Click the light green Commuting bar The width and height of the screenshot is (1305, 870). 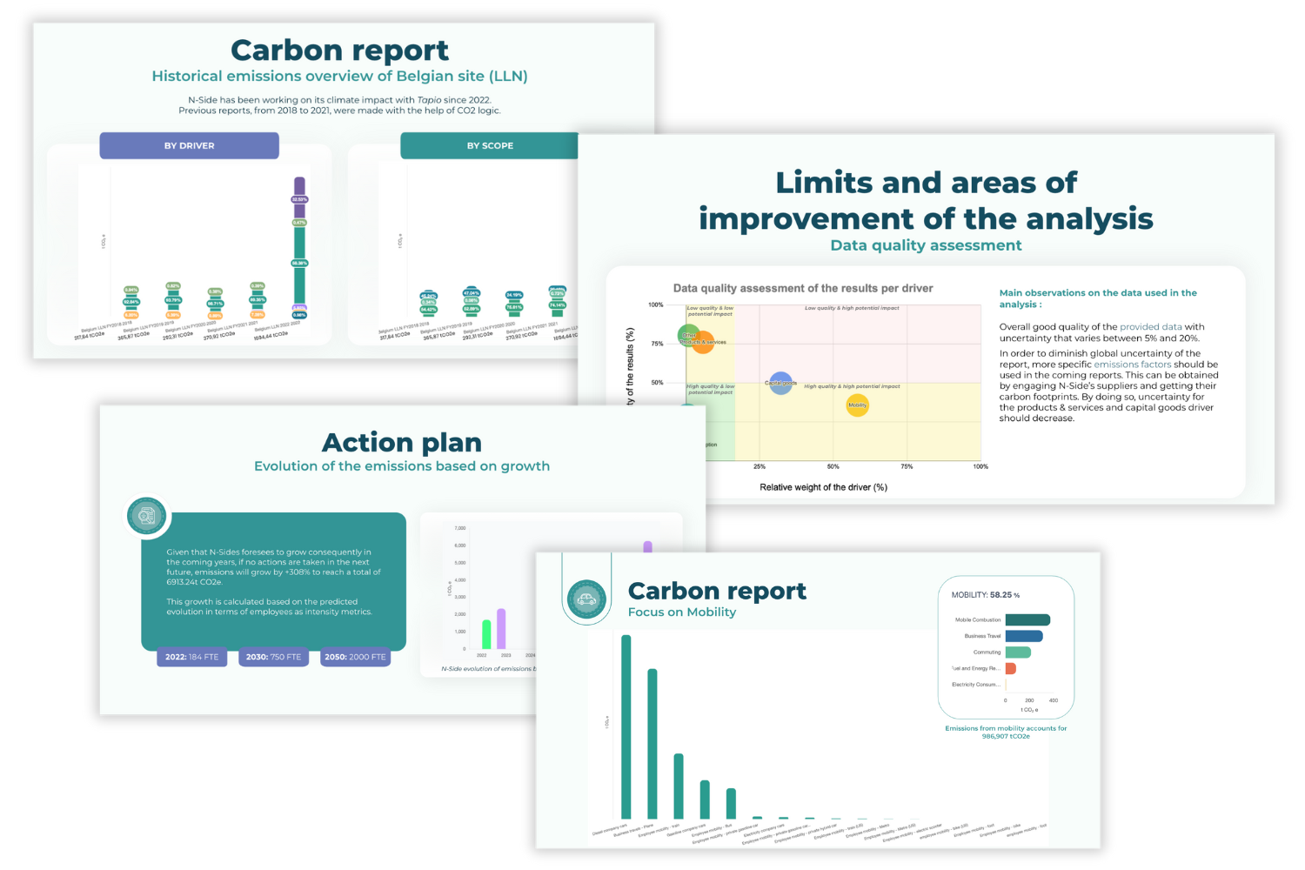tap(1018, 652)
